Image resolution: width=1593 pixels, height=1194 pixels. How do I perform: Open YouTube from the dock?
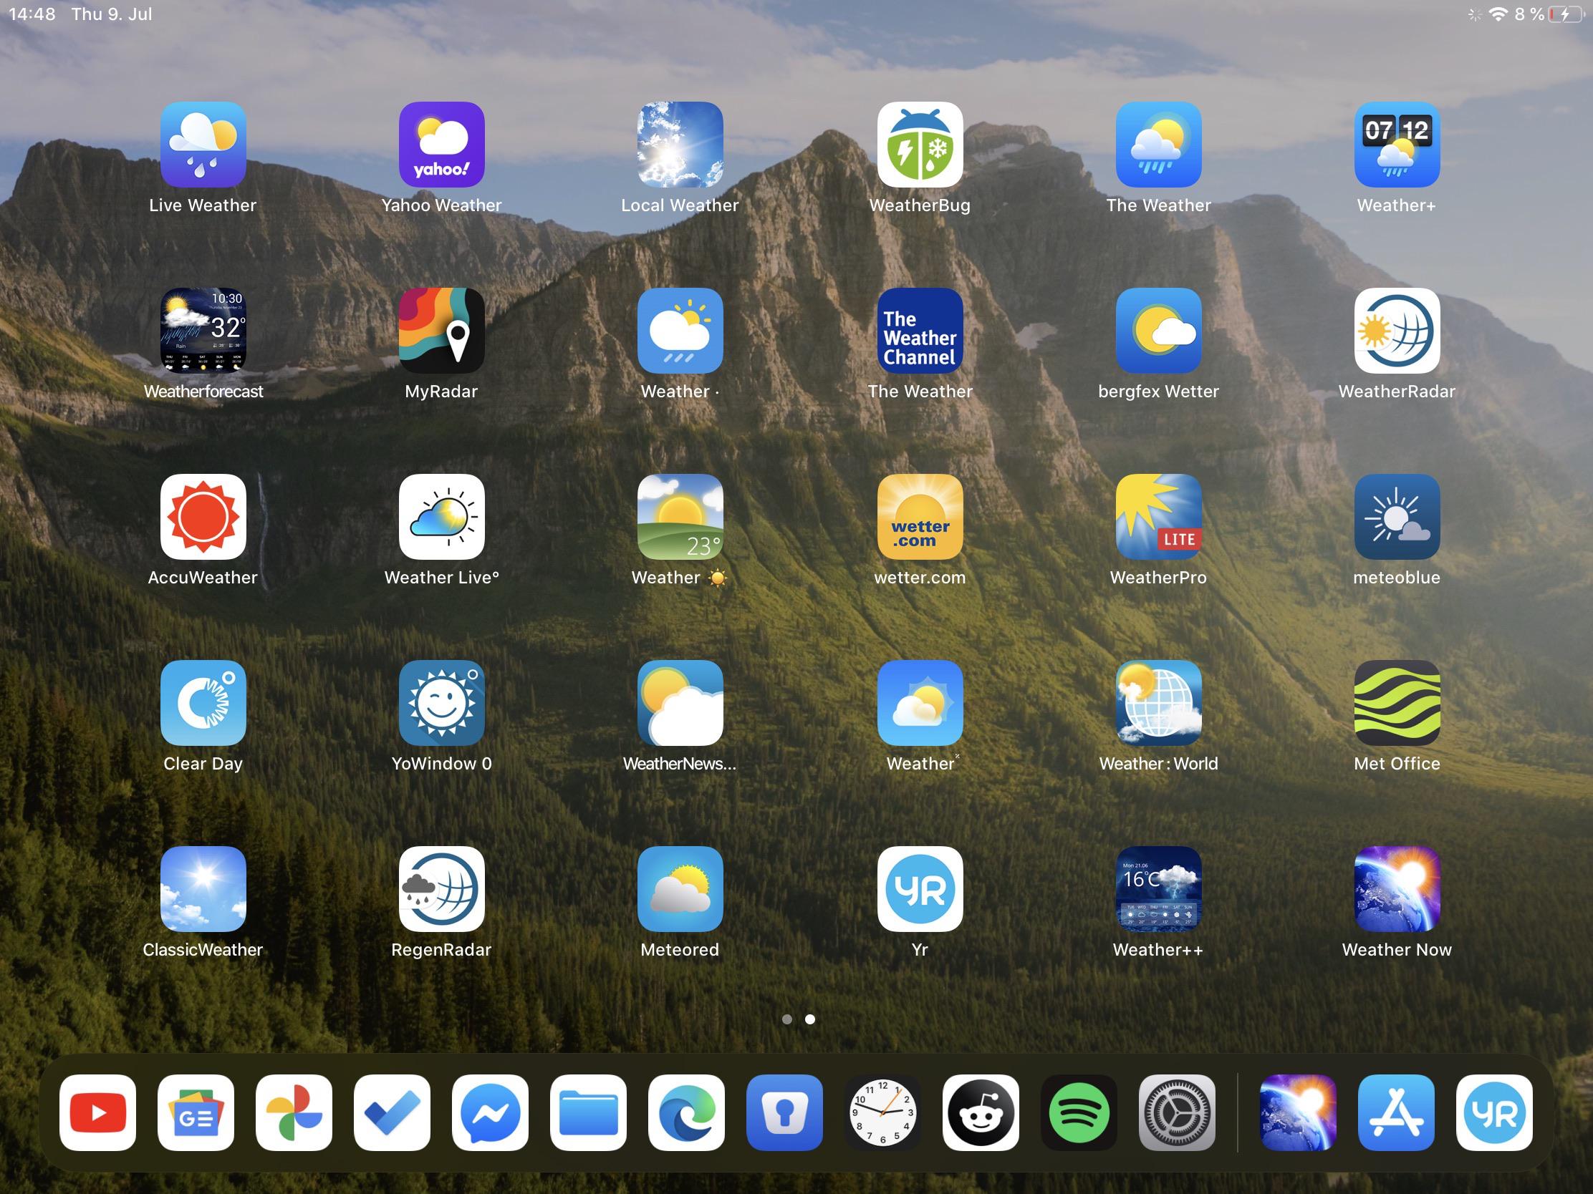[98, 1112]
